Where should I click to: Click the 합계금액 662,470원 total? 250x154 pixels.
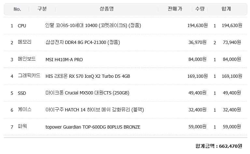click(219, 146)
